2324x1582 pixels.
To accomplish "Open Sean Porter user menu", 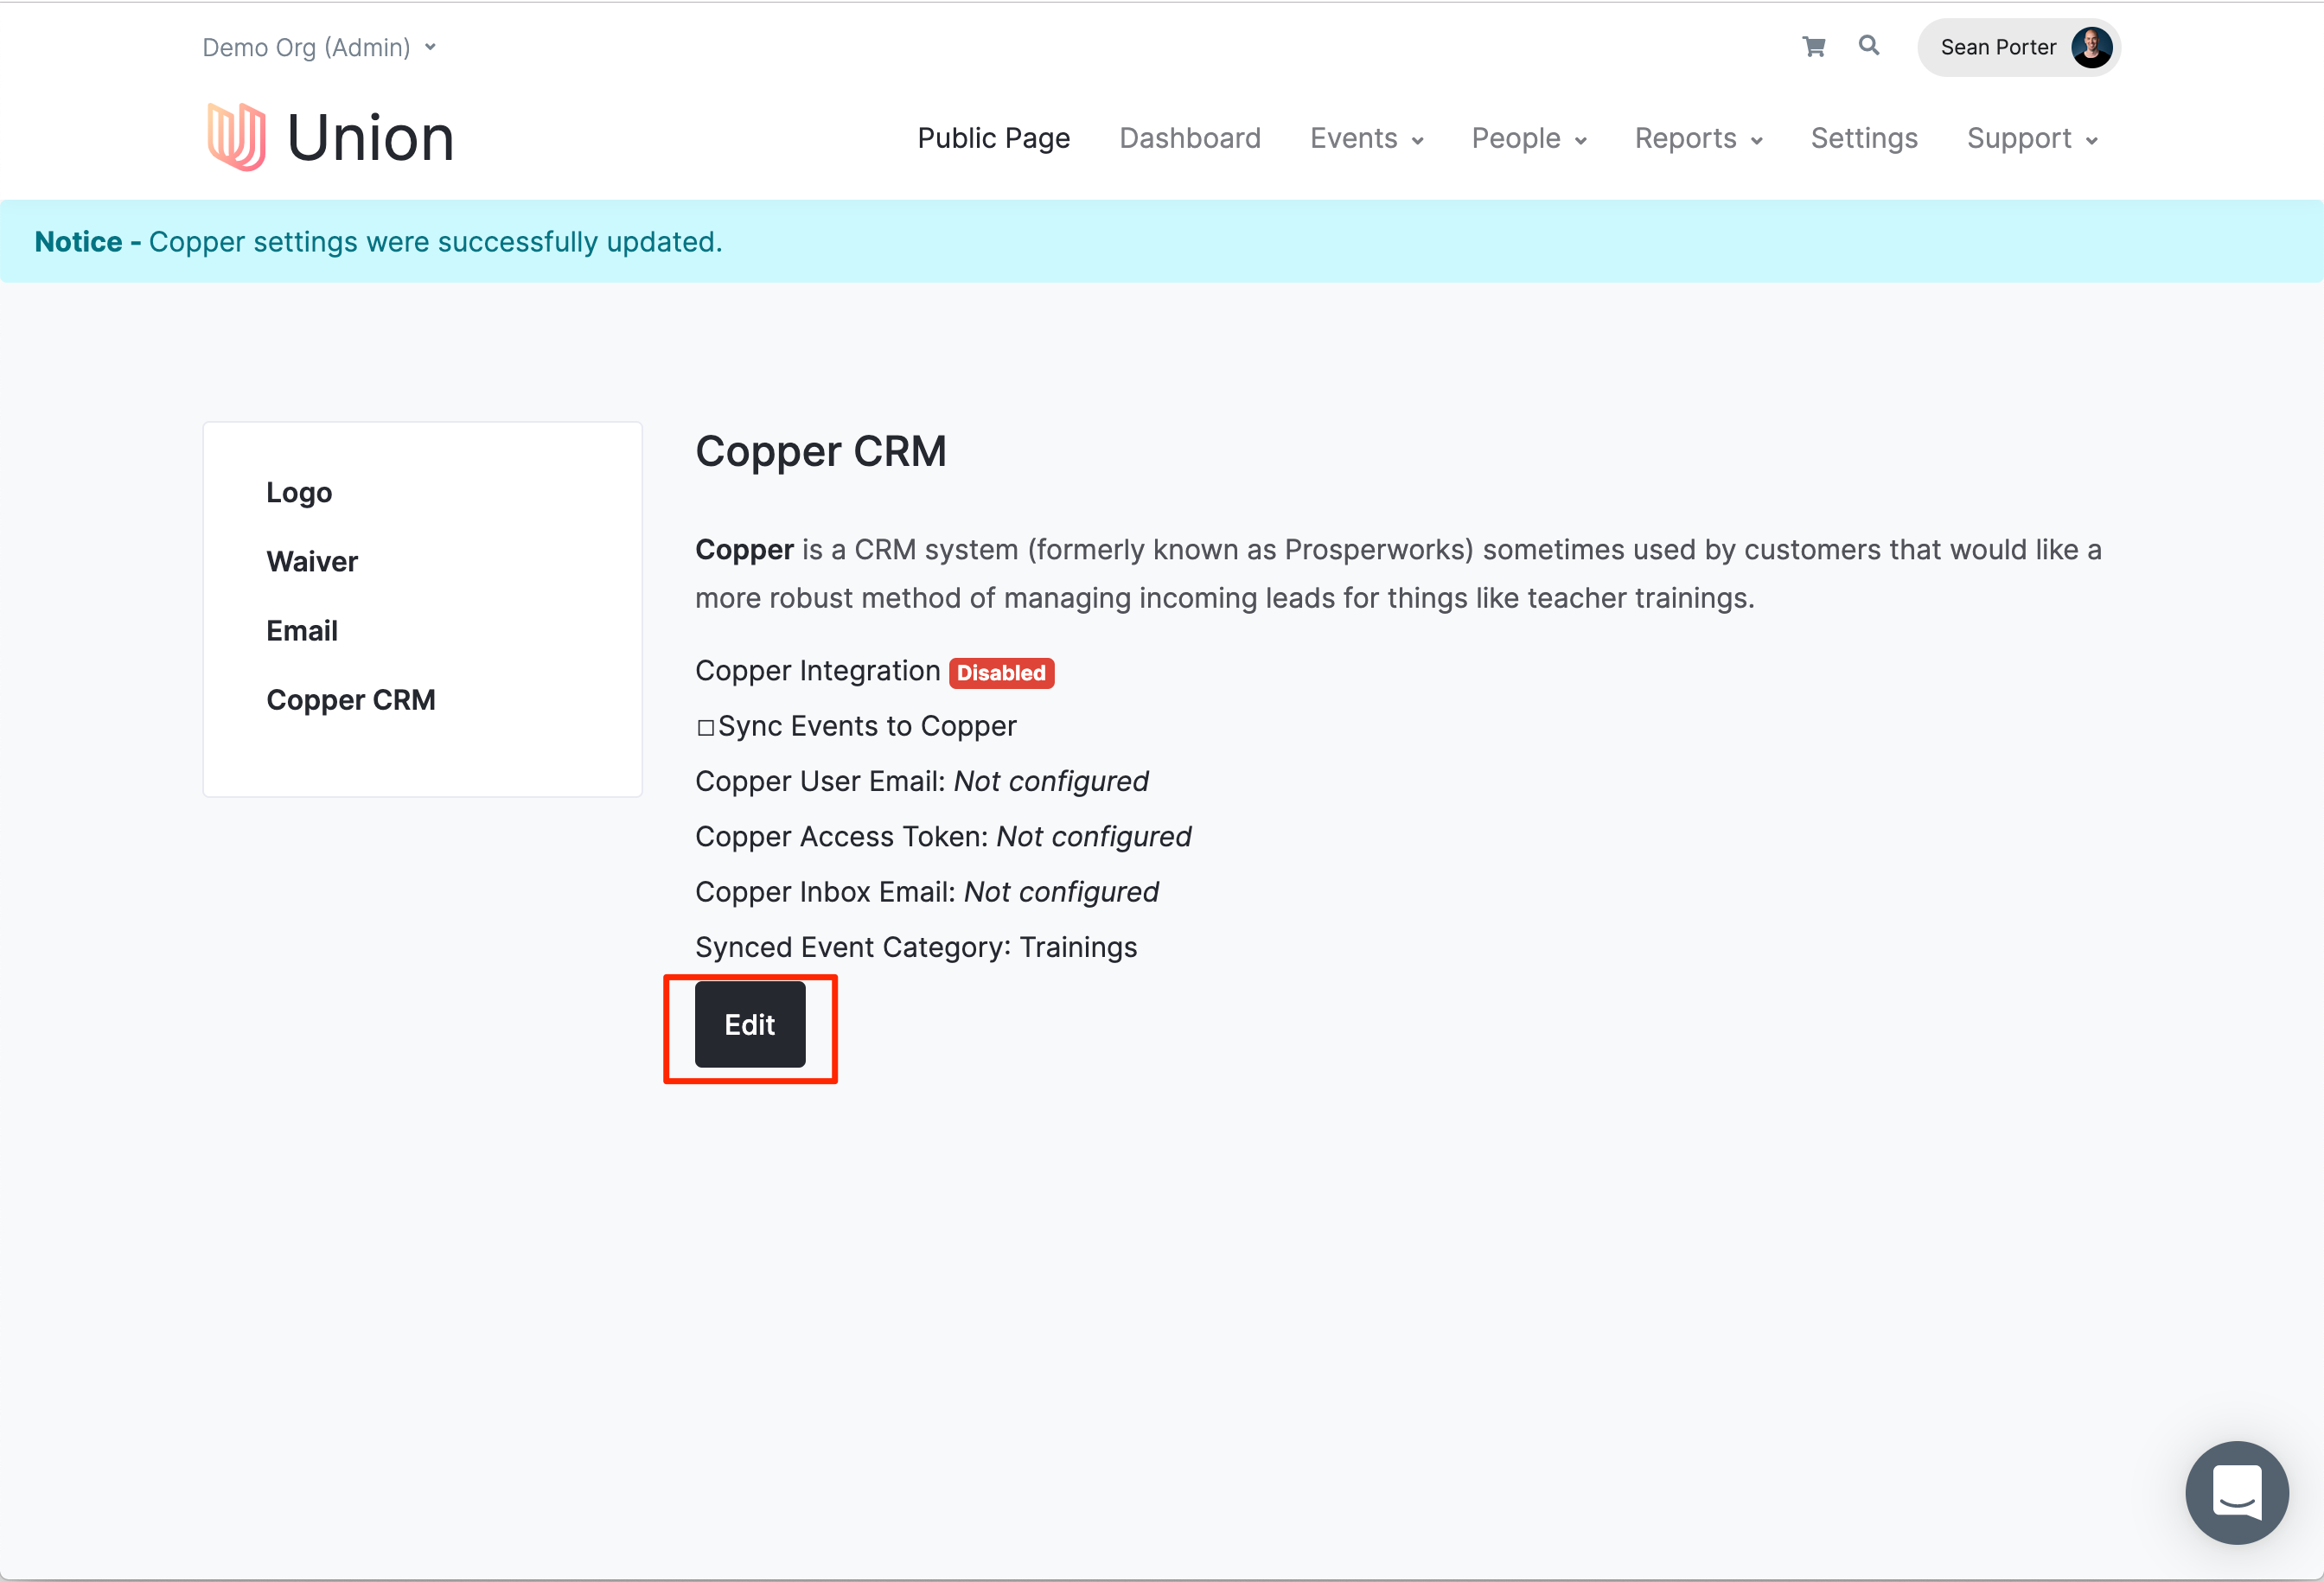I will click(2018, 47).
